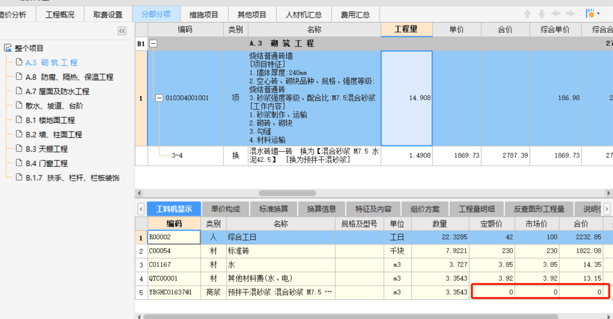Click the upper table 名称 column header
The height and width of the screenshot is (319, 613).
[x=314, y=29]
